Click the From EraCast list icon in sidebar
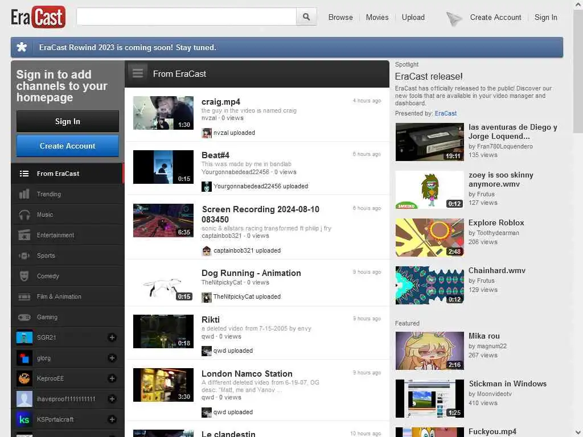Screen dimensions: 583x437 point(24,174)
